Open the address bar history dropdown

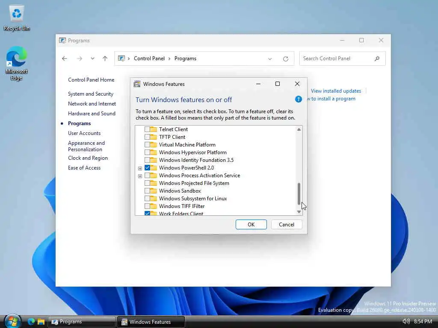pyautogui.click(x=270, y=59)
